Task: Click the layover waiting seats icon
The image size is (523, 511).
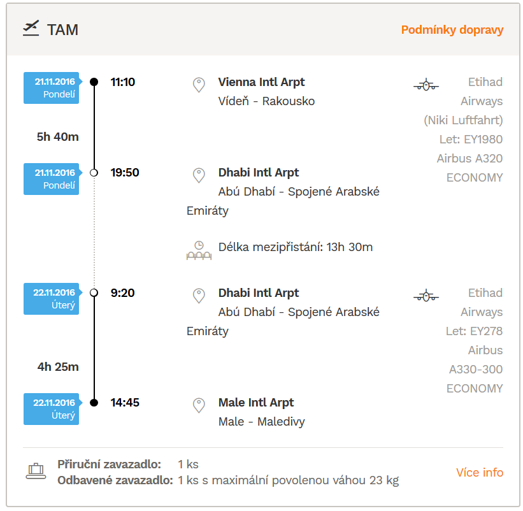Action: tap(199, 250)
